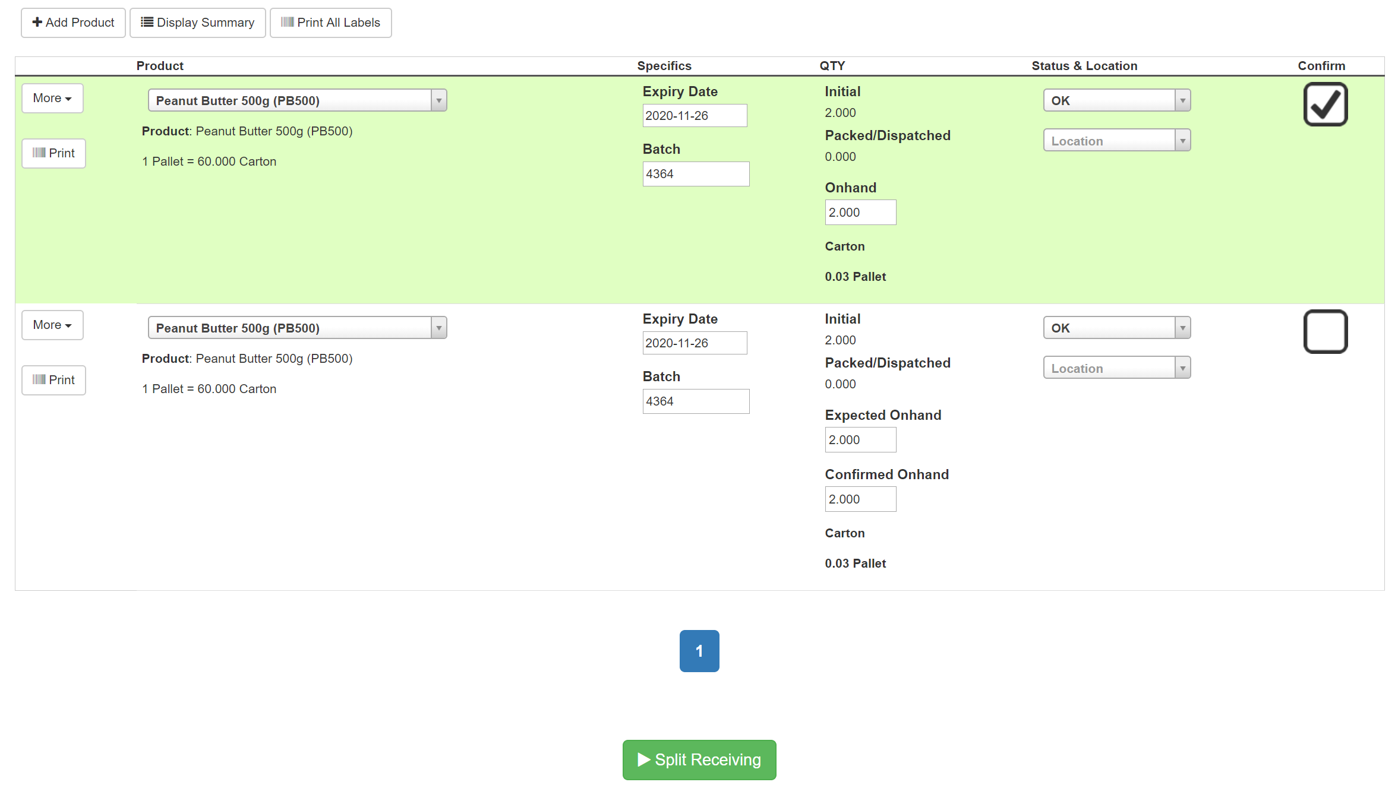Select page 1 in pagination
This screenshot has width=1398, height=801.
click(x=699, y=651)
